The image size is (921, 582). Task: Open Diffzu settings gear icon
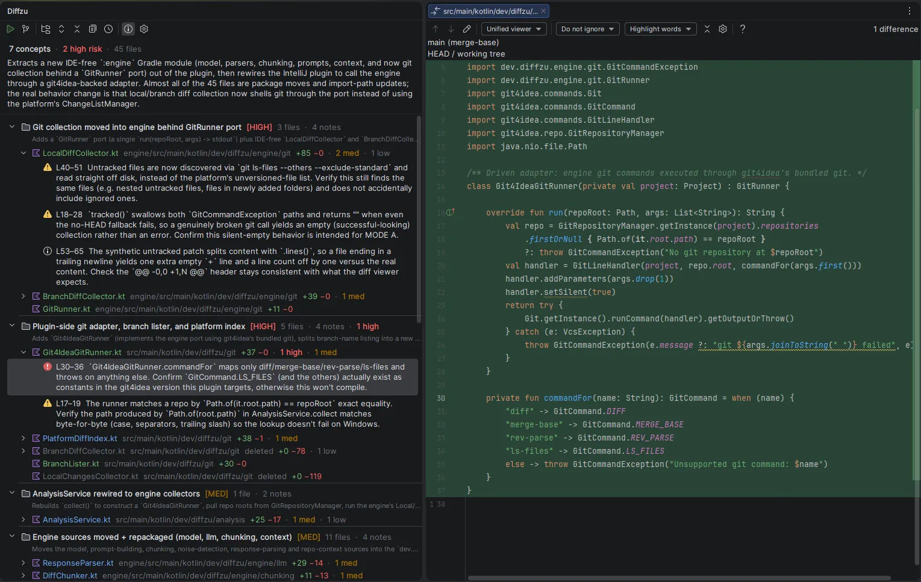144,29
